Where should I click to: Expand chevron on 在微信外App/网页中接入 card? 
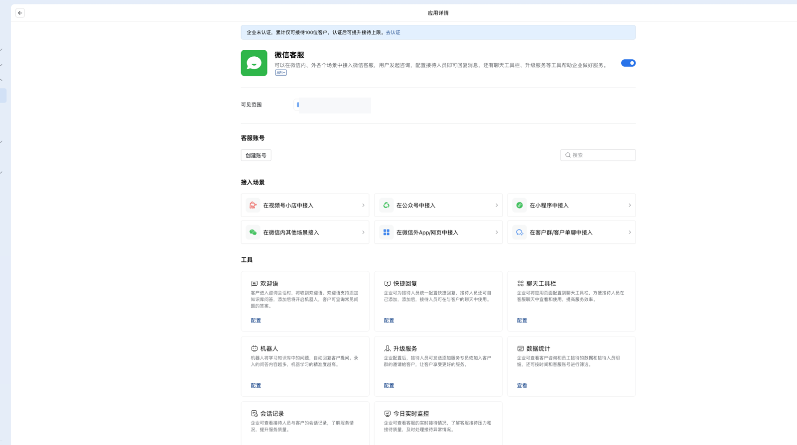point(497,232)
